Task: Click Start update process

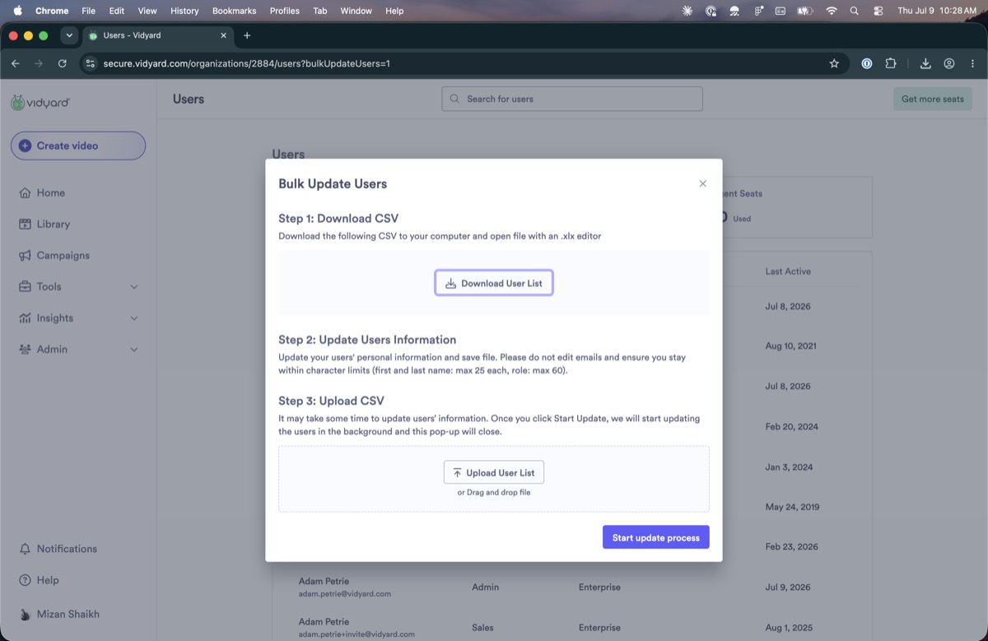Action: pyautogui.click(x=655, y=537)
